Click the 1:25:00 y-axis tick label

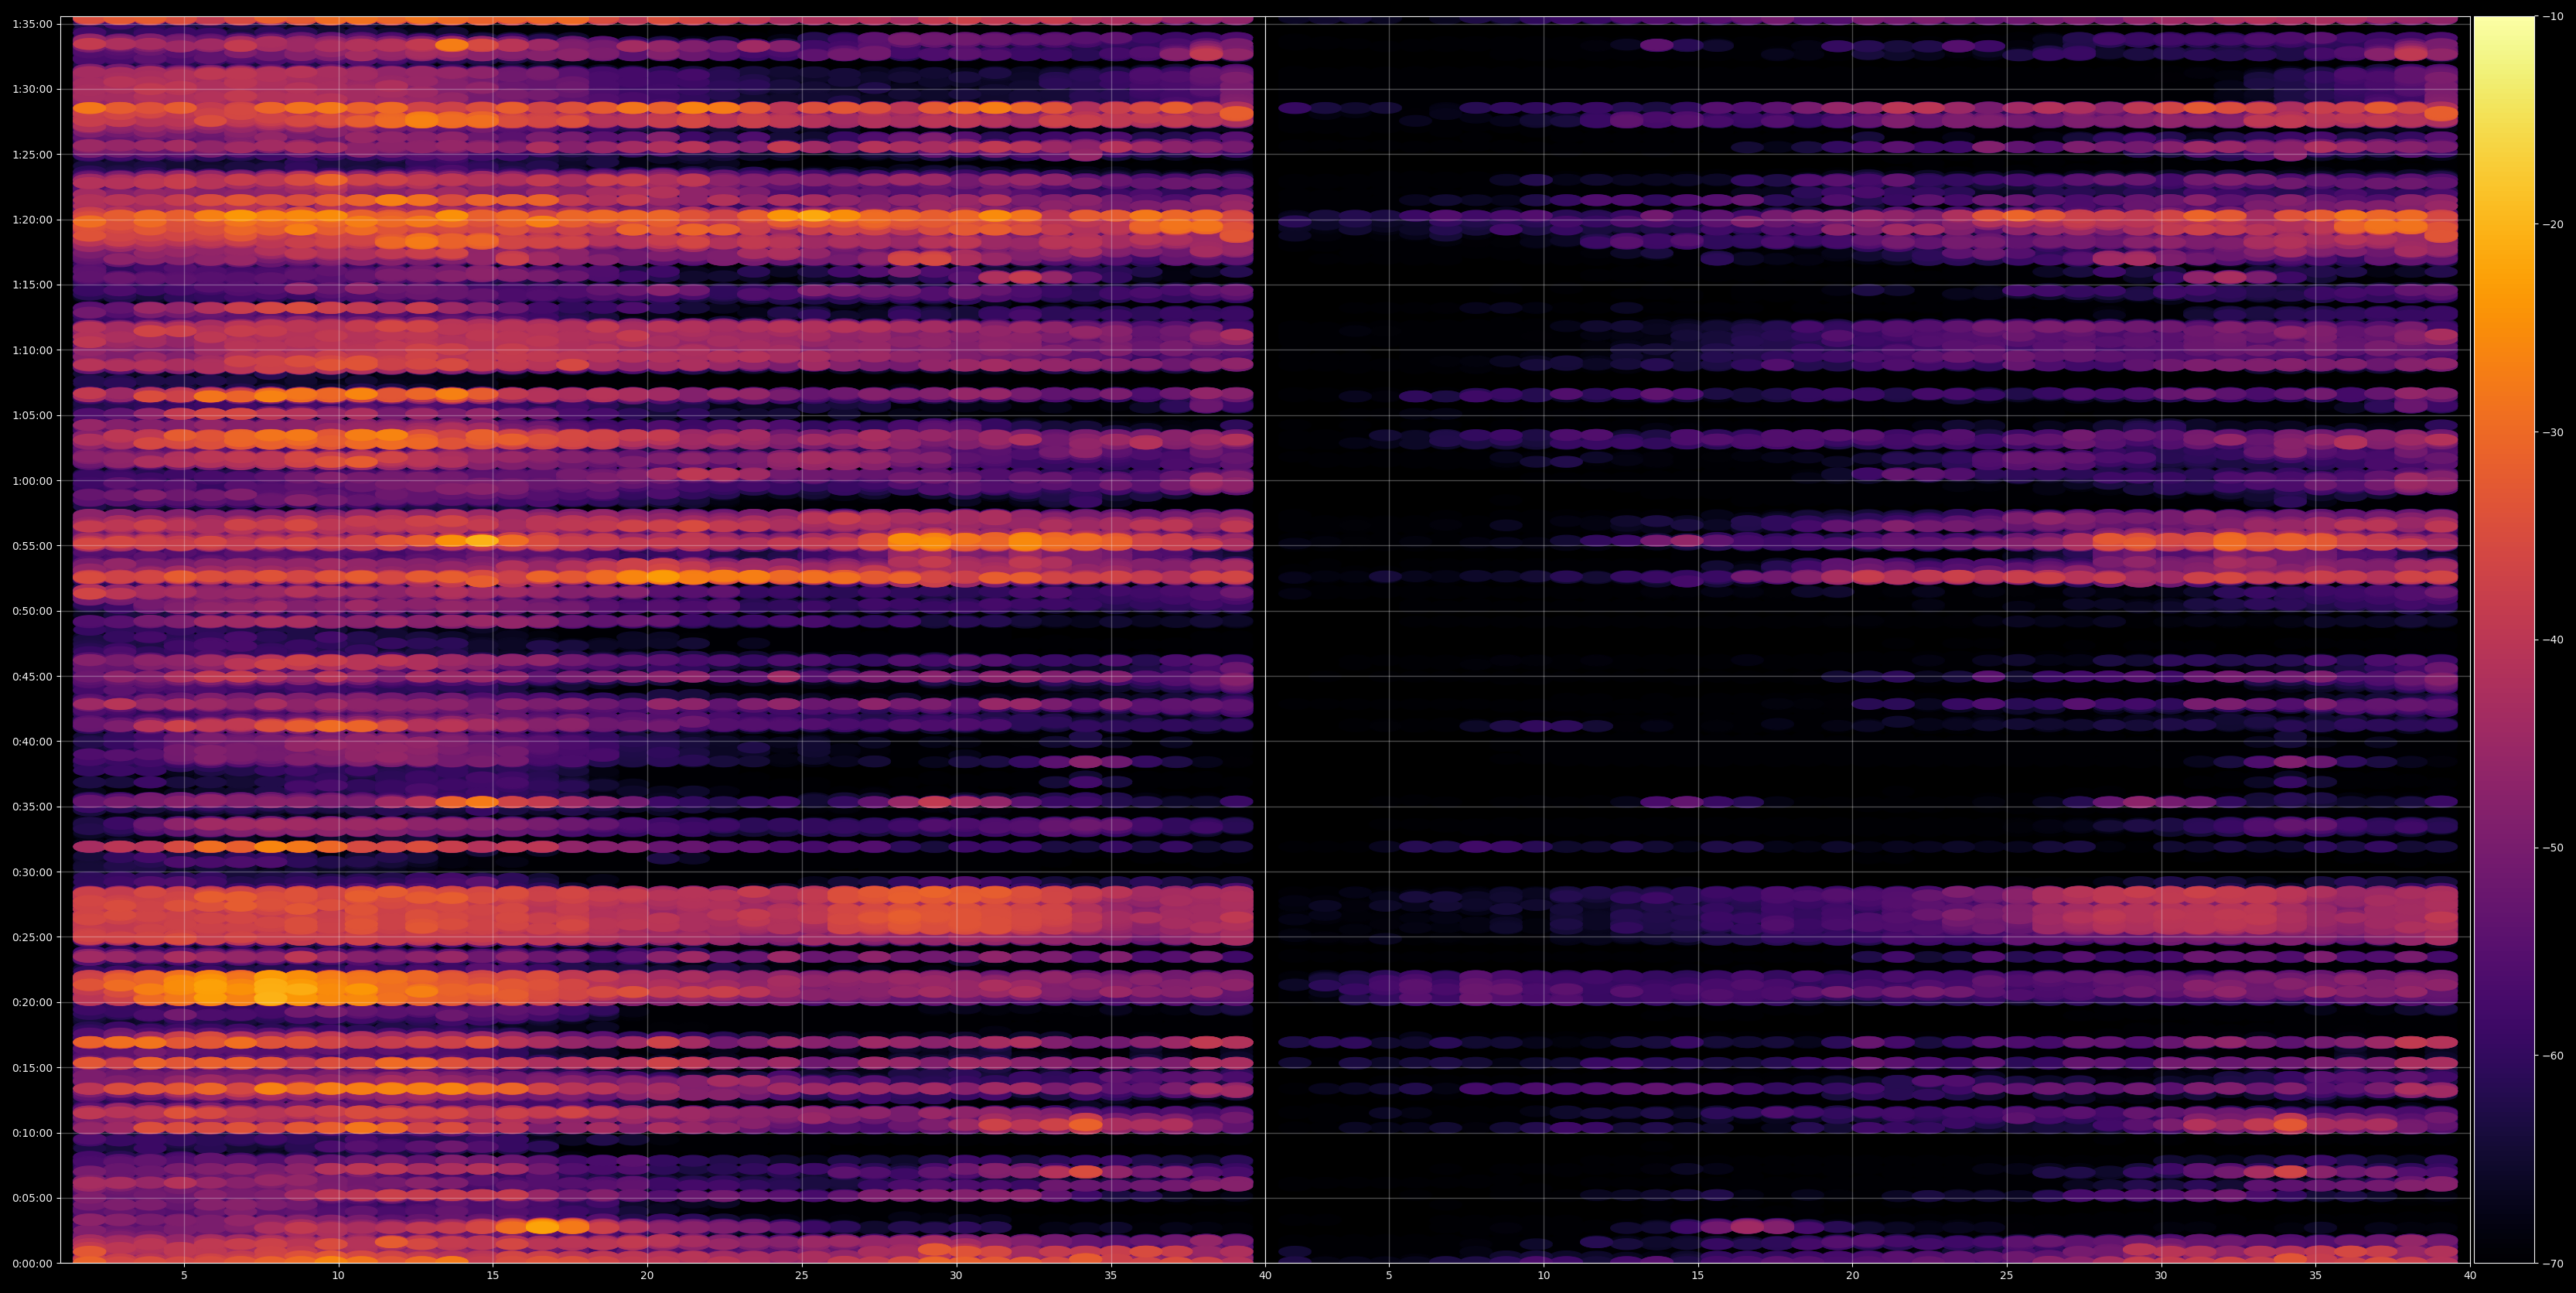click(32, 154)
